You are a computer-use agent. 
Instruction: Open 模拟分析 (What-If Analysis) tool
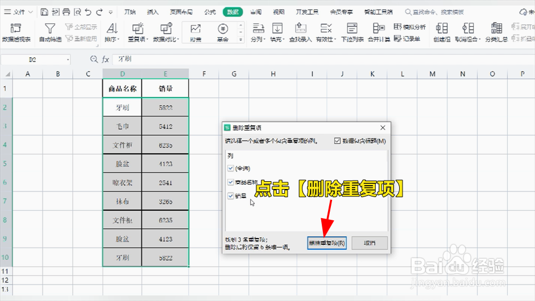pyautogui.click(x=409, y=27)
